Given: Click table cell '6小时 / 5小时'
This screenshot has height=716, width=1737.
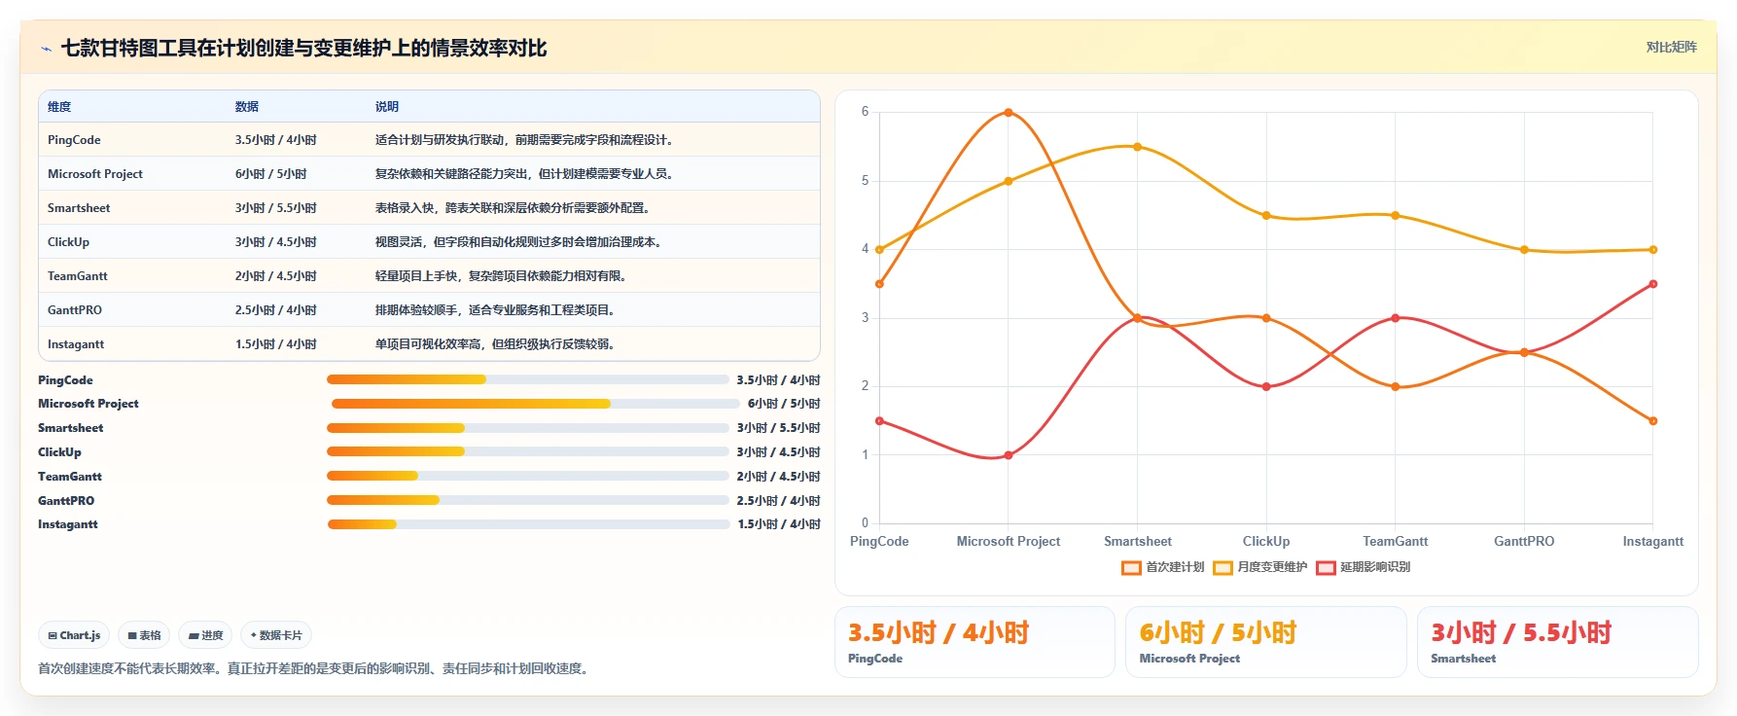Looking at the screenshot, I should click(x=270, y=174).
